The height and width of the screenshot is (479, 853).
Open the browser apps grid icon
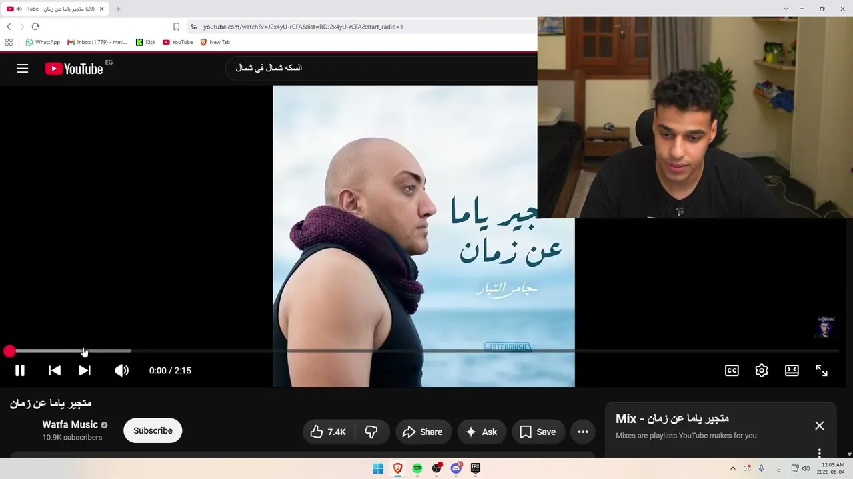[9, 42]
